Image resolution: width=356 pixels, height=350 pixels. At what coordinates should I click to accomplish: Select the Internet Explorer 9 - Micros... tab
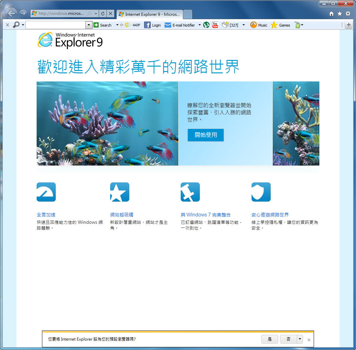149,14
